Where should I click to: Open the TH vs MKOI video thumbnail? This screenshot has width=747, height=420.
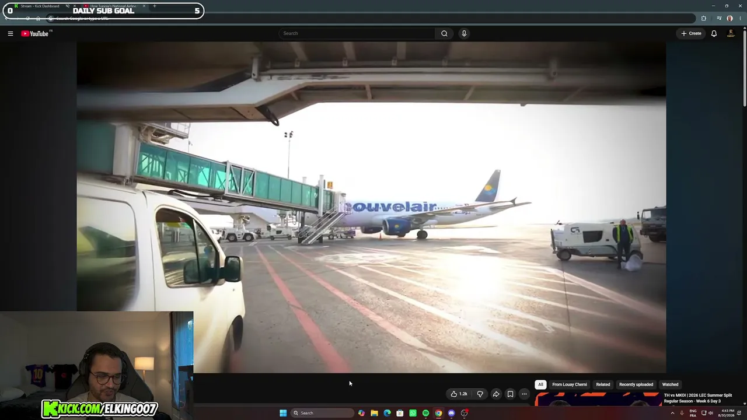(x=598, y=399)
